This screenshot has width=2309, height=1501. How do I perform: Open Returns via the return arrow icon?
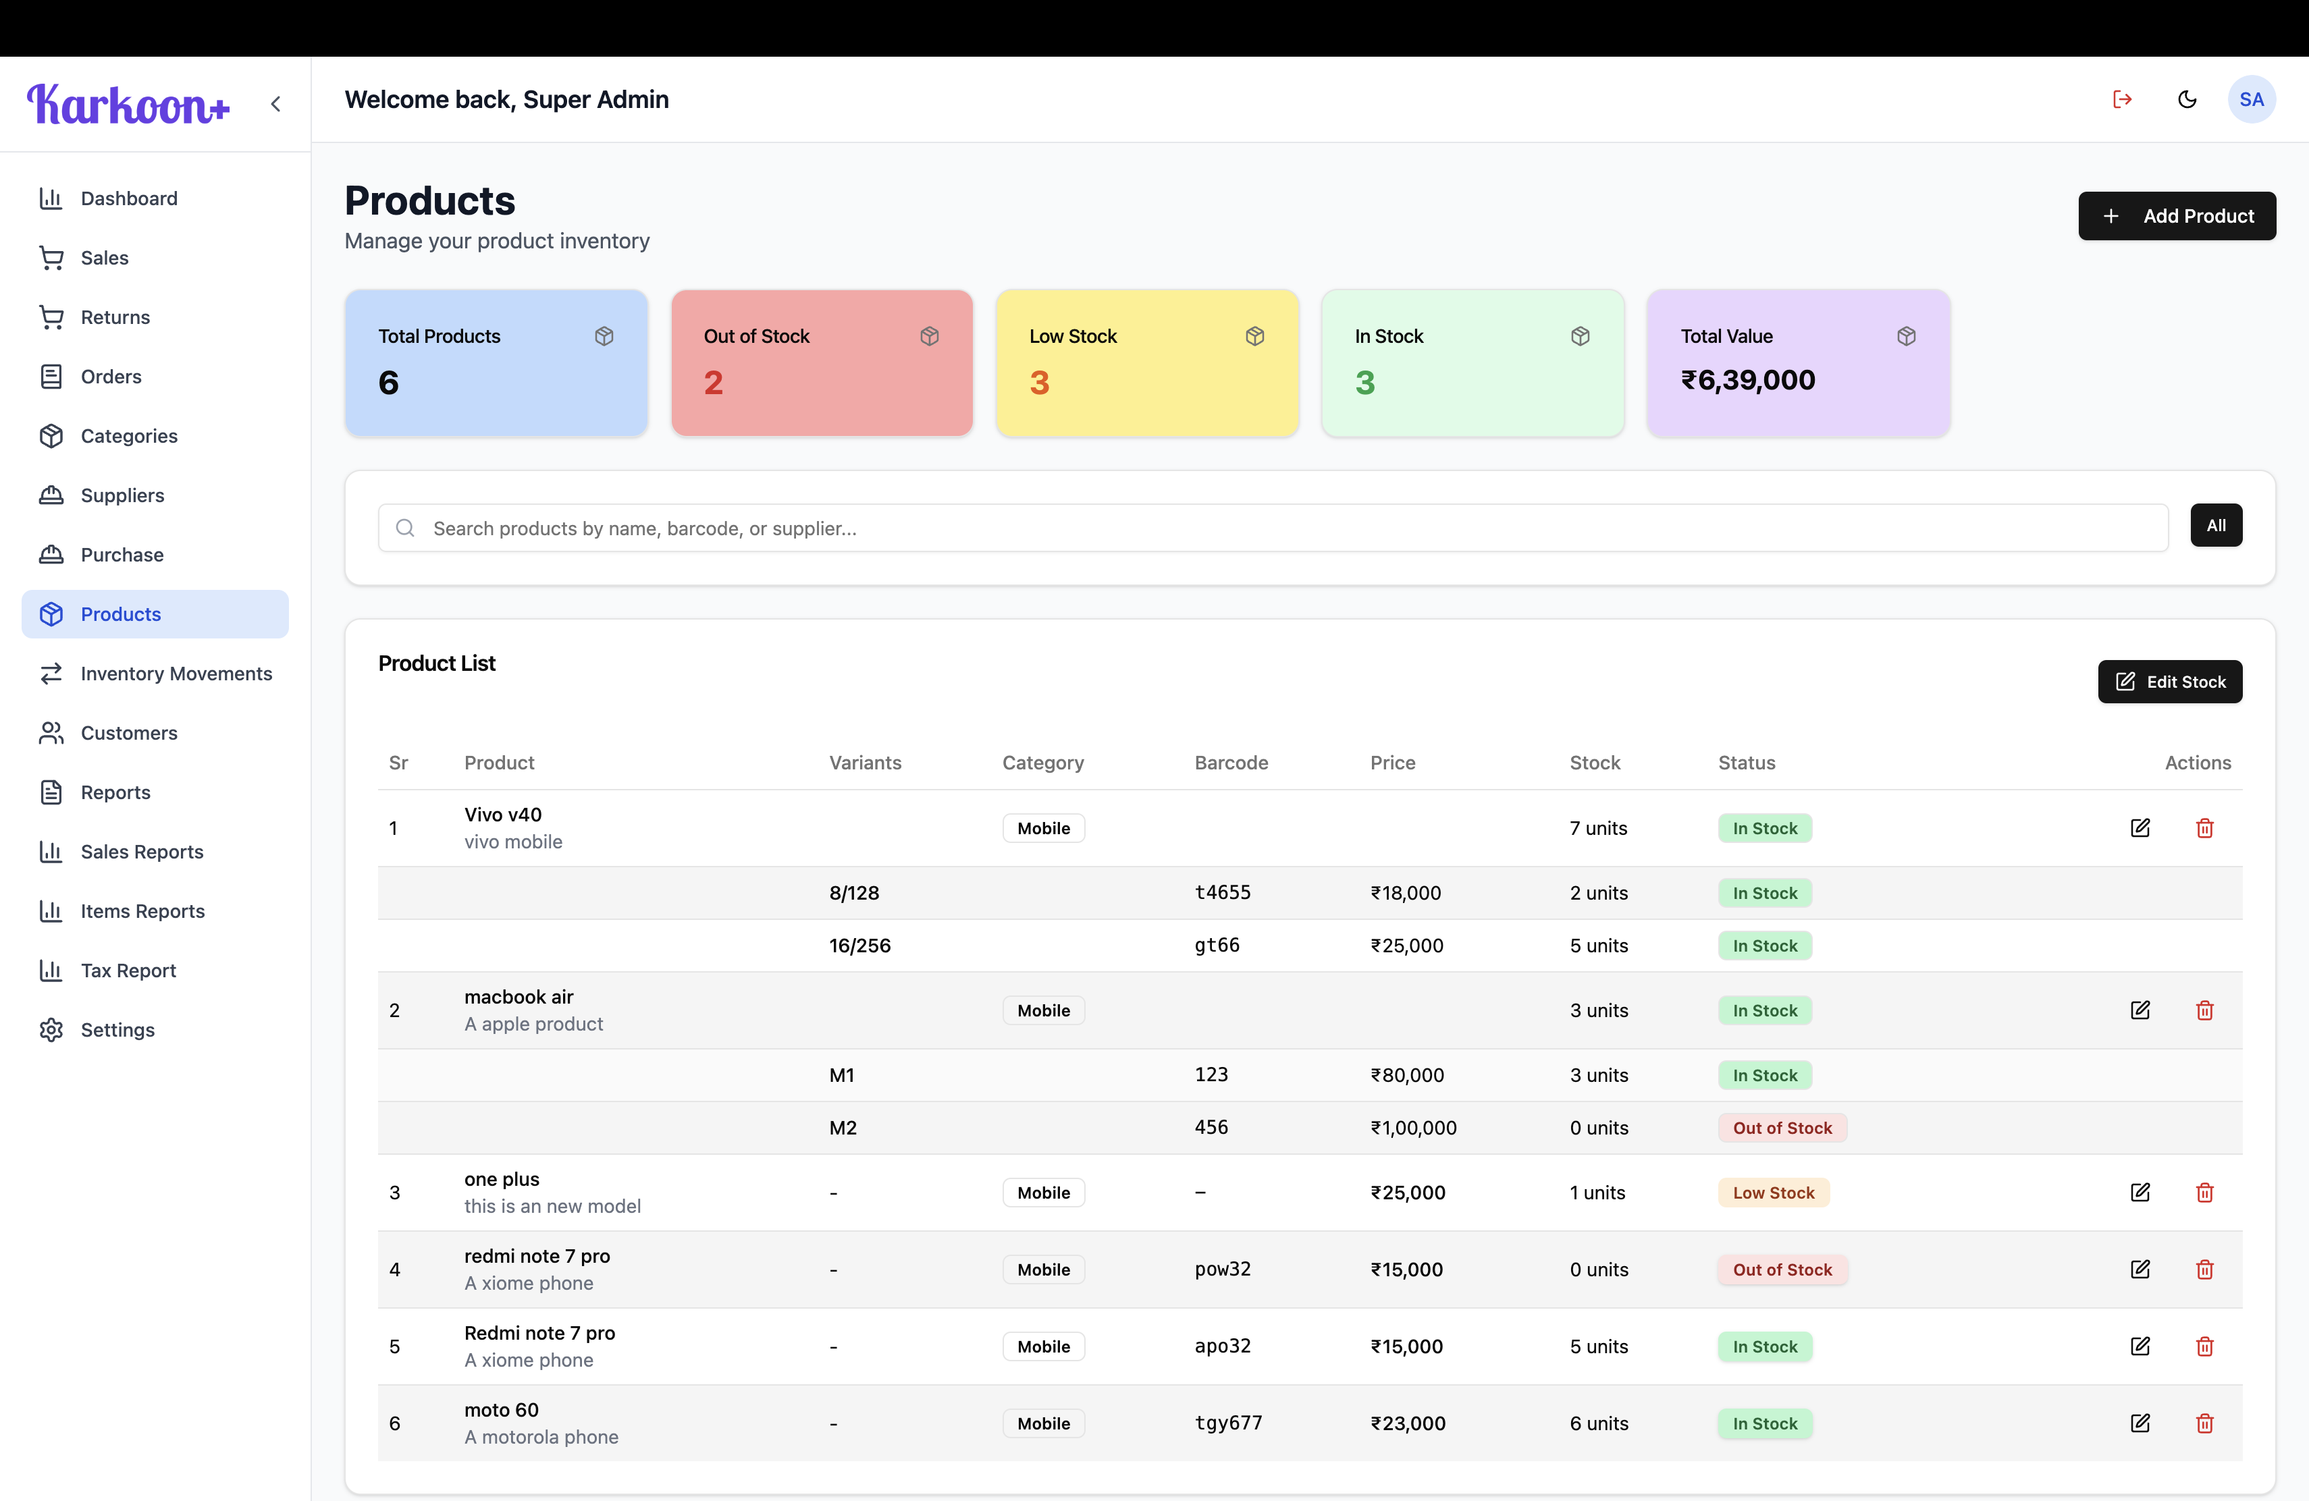click(53, 317)
